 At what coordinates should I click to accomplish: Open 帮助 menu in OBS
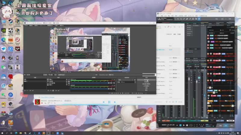pyautogui.click(x=62, y=25)
